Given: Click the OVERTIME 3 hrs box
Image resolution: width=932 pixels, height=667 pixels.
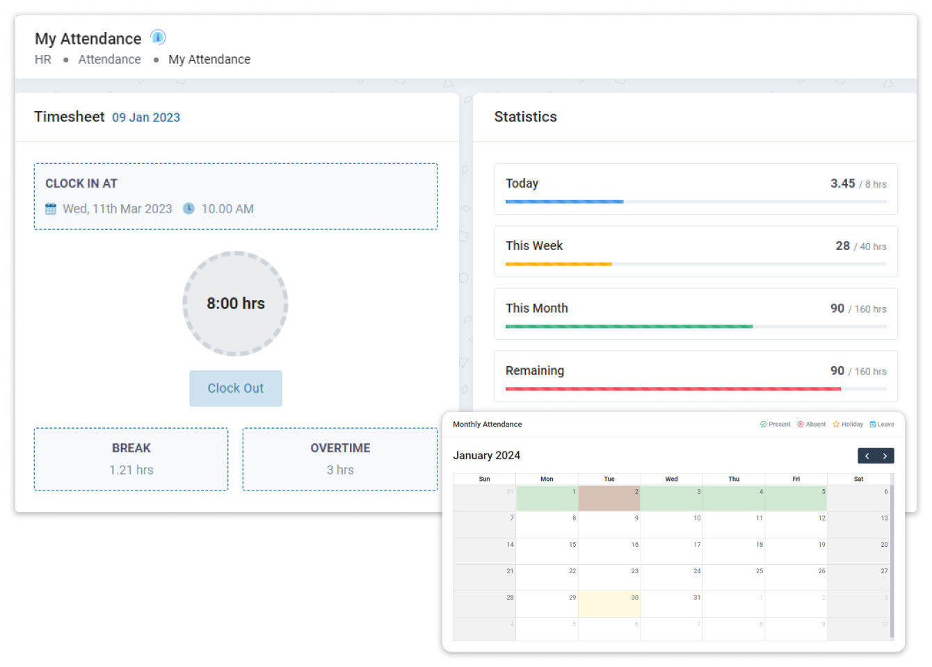Looking at the screenshot, I should click(339, 459).
